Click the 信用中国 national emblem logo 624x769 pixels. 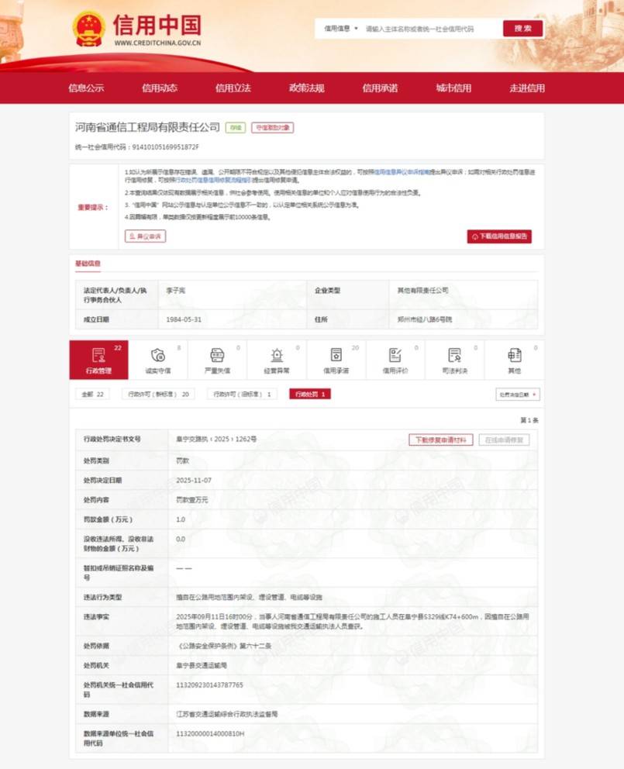(x=90, y=28)
